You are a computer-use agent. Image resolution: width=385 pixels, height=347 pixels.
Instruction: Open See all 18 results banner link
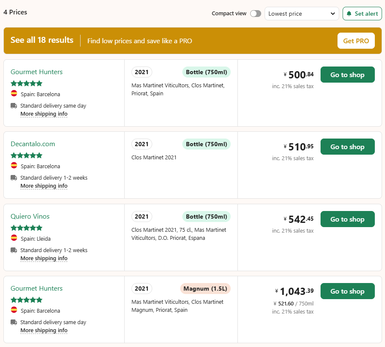coord(42,40)
